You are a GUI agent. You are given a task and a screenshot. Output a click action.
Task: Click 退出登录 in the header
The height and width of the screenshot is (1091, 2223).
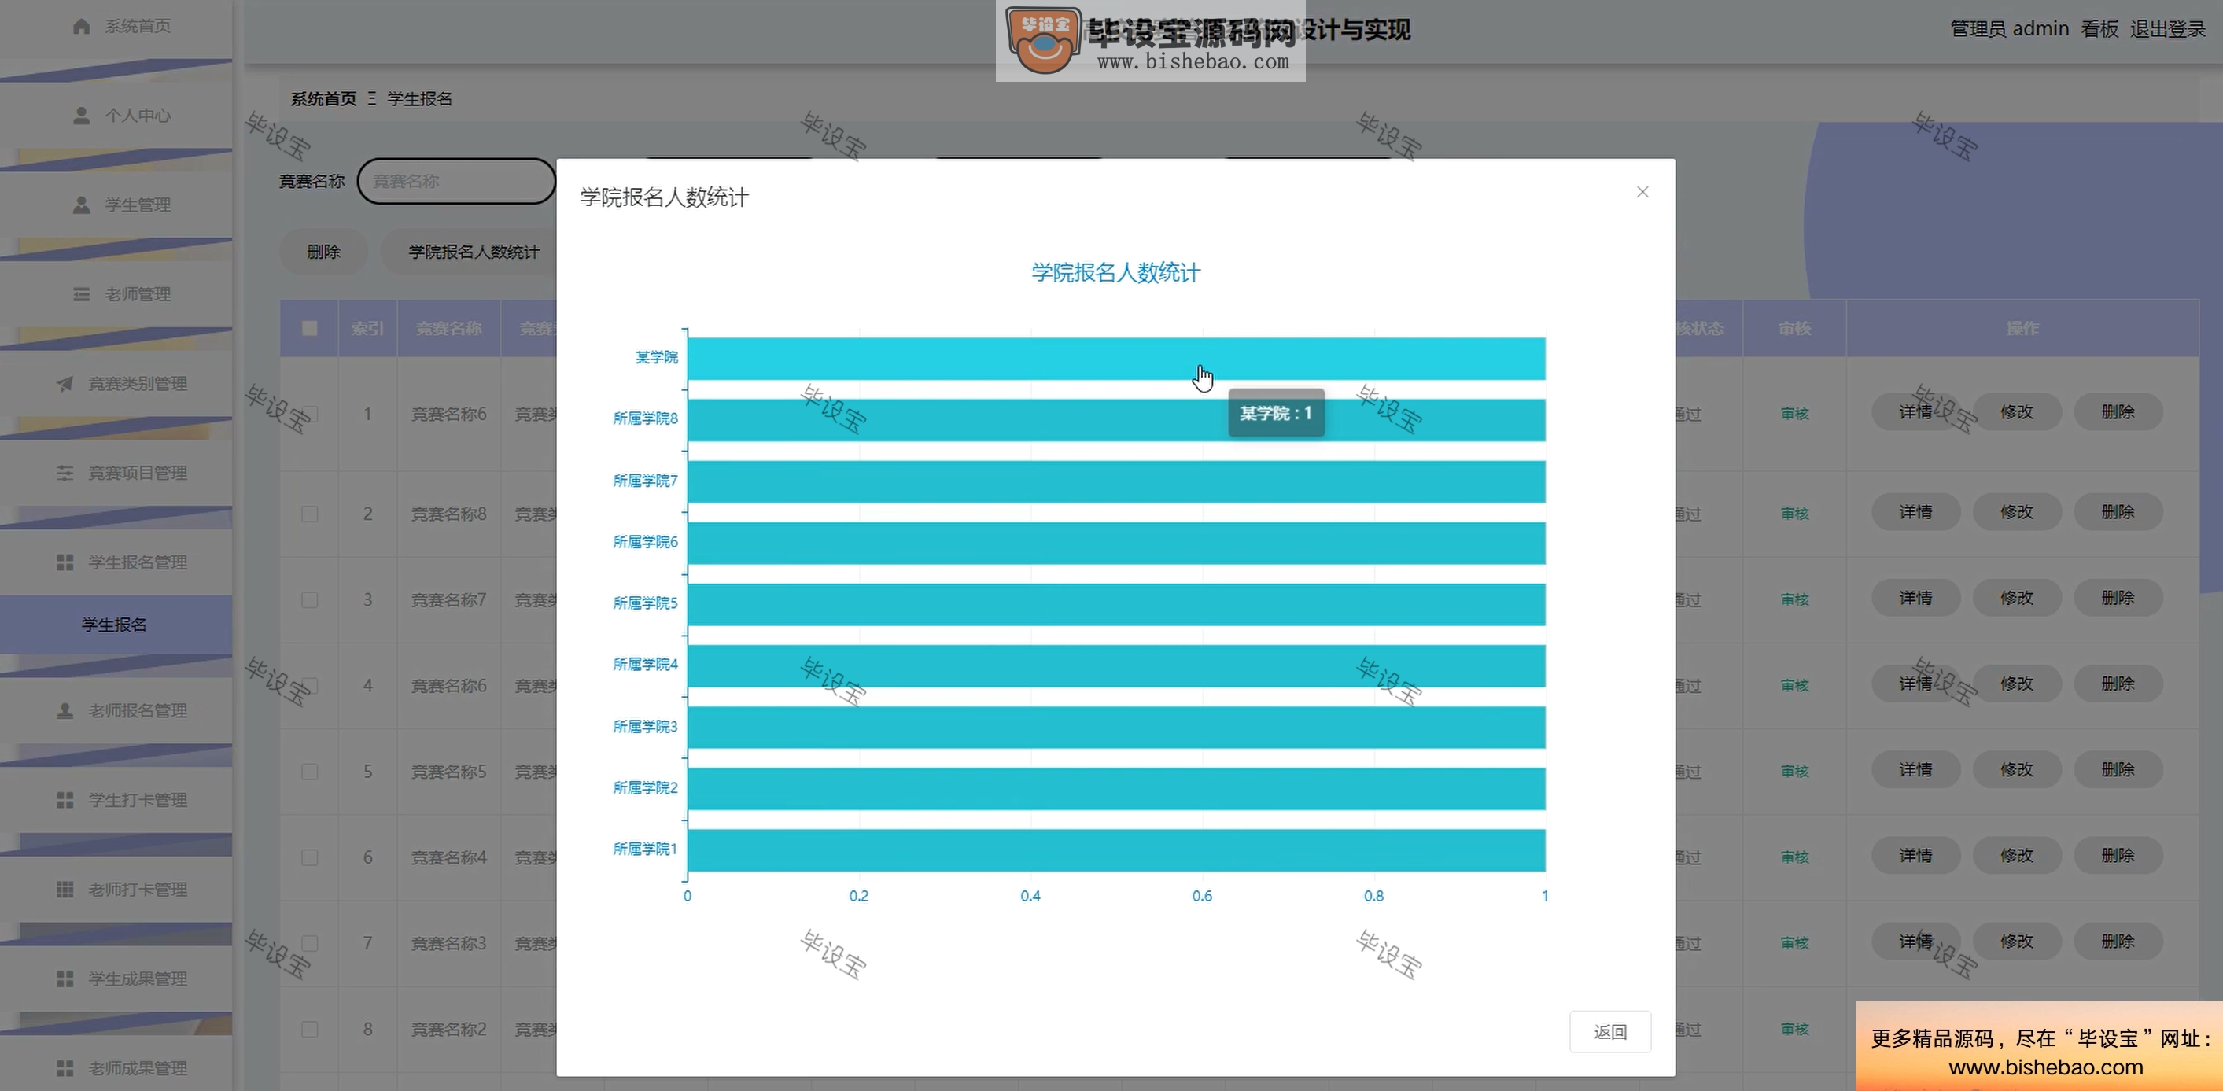click(2168, 28)
